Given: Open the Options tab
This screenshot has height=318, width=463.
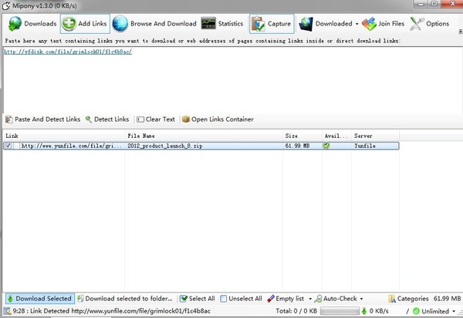Looking at the screenshot, I should tap(430, 24).
